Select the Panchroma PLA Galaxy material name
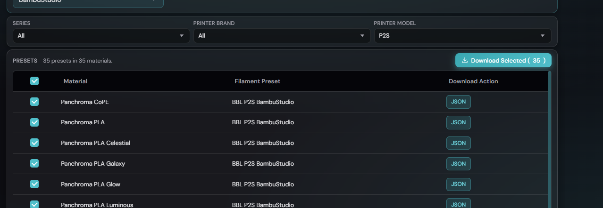This screenshot has width=603, height=208. point(93,164)
